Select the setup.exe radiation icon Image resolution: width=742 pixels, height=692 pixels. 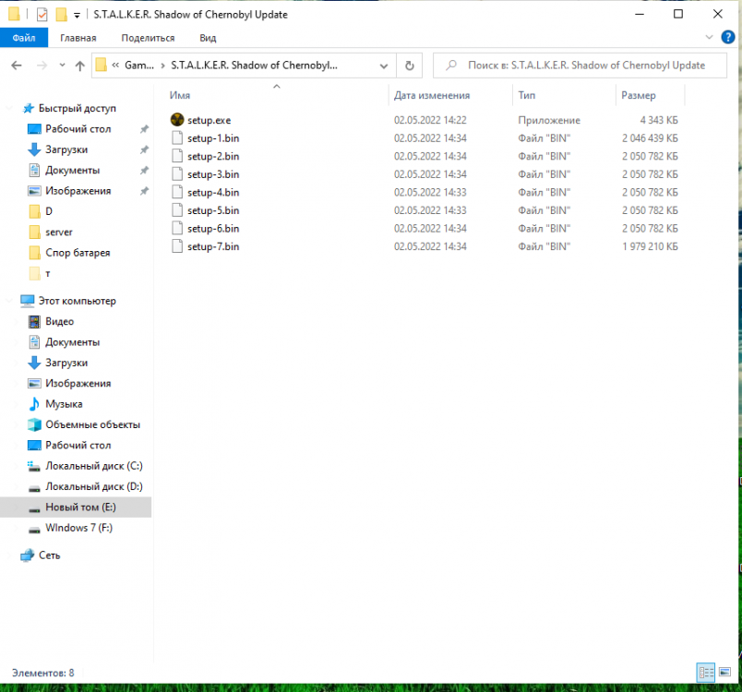pyautogui.click(x=177, y=120)
